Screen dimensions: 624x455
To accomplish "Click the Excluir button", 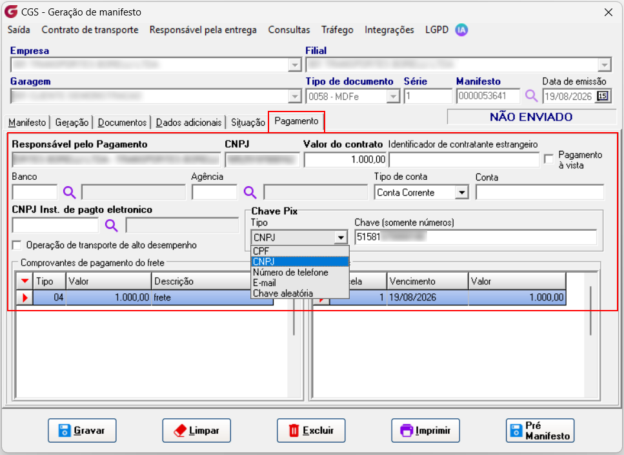I will [x=311, y=431].
